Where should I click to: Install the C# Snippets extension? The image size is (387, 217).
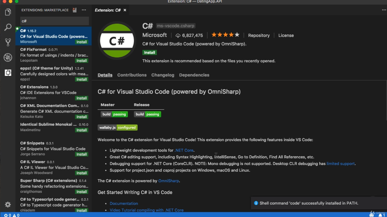pos(82,154)
